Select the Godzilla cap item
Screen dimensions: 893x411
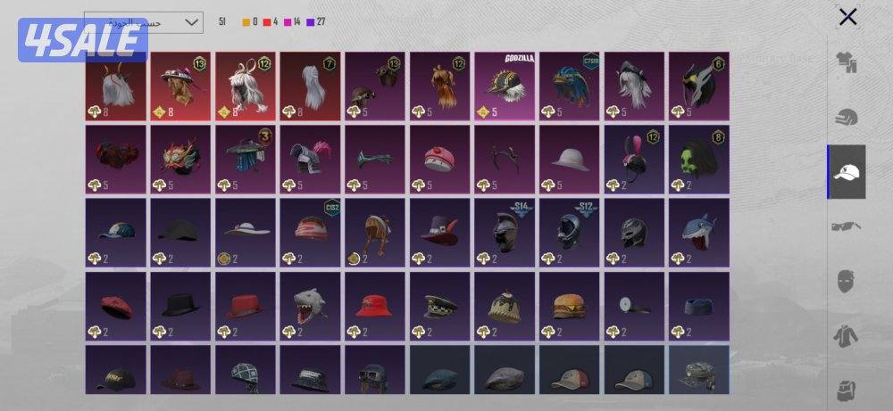point(505,86)
